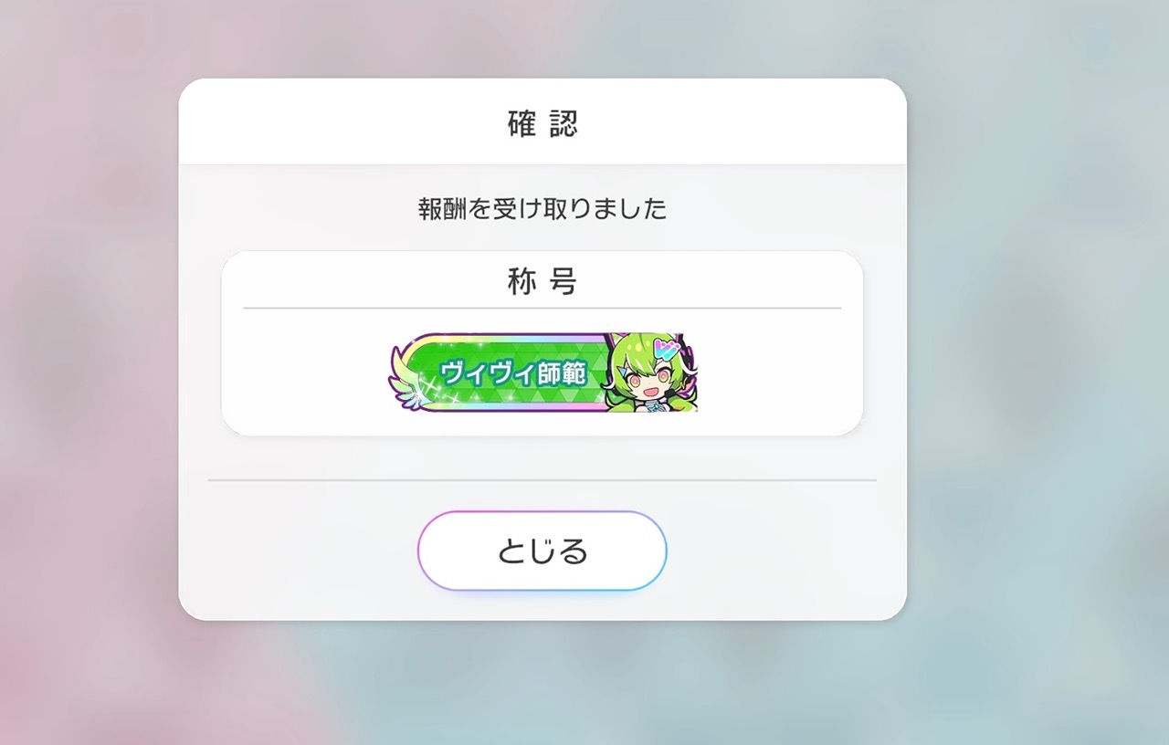This screenshot has width=1169, height=745.
Task: Tap the ヴィヴィ師範 title text
Action: [512, 373]
